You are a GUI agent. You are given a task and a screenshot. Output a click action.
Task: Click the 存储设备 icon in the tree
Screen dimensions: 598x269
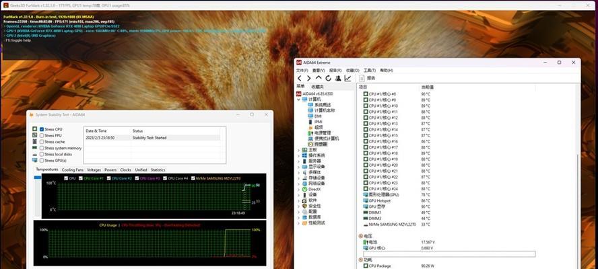coord(304,178)
